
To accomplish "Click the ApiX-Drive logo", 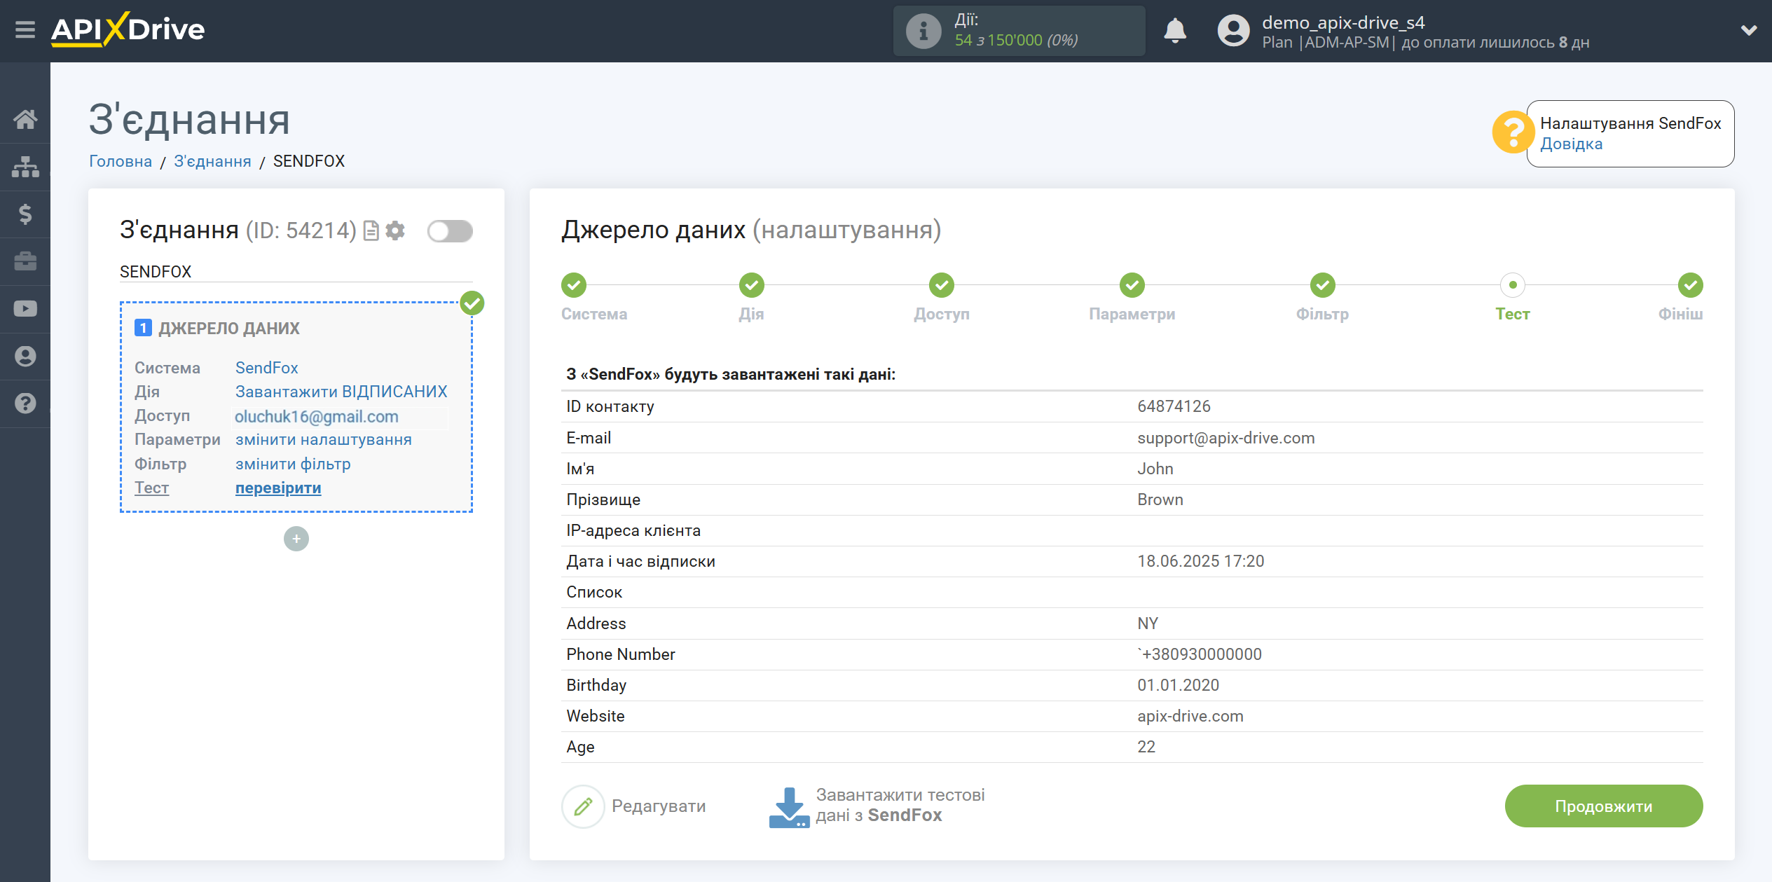I will (x=128, y=30).
